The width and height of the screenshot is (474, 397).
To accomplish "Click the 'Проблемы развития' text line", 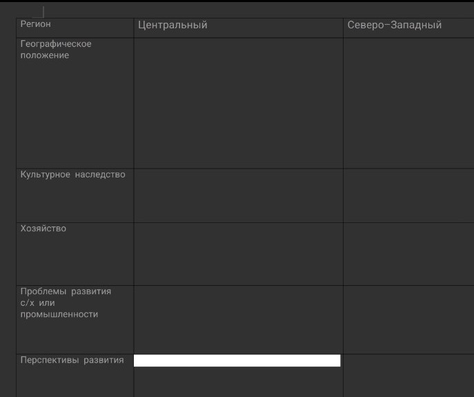I will (66, 291).
